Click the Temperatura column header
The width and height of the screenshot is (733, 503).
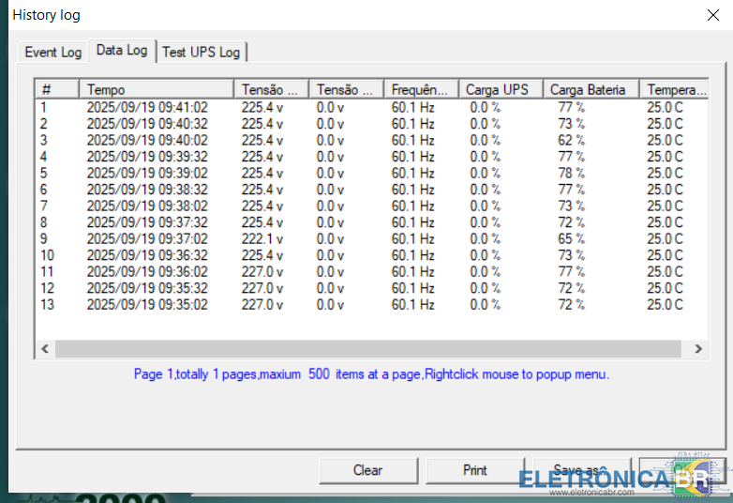[675, 89]
